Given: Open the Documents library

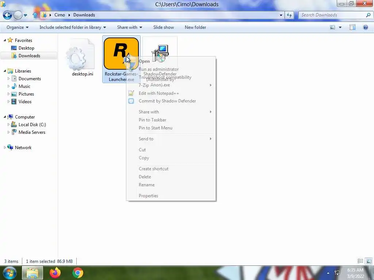Looking at the screenshot, I should [x=30, y=79].
